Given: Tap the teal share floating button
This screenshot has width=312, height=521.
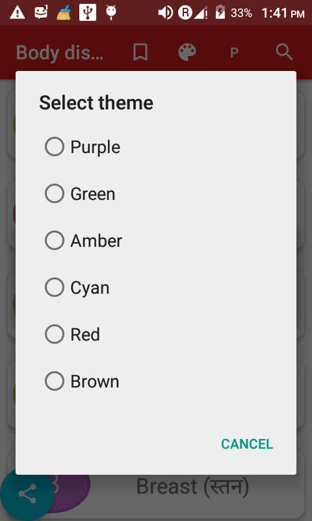Looking at the screenshot, I should 27,494.
